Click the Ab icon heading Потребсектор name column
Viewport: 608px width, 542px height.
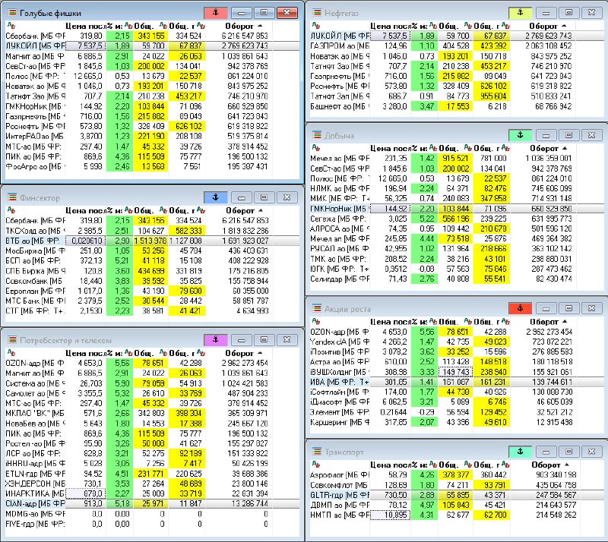[x=11, y=353]
